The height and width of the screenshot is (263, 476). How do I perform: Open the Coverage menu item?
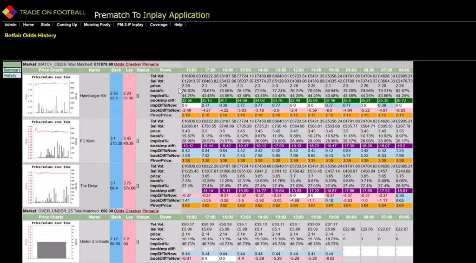[x=159, y=25]
